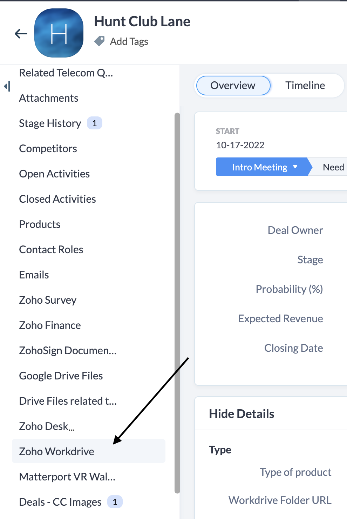Select the Overview tab
Screen dimensions: 347x519
click(x=233, y=85)
